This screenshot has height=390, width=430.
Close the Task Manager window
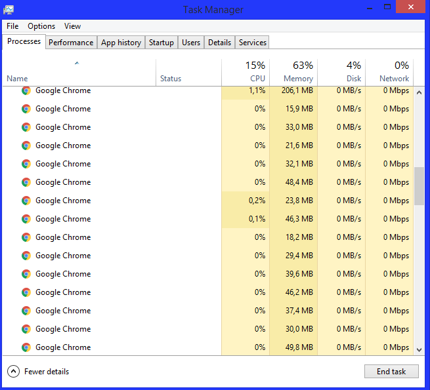pos(410,7)
